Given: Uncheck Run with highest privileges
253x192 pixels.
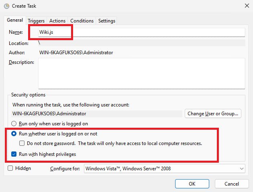Looking at the screenshot, I should point(14,154).
